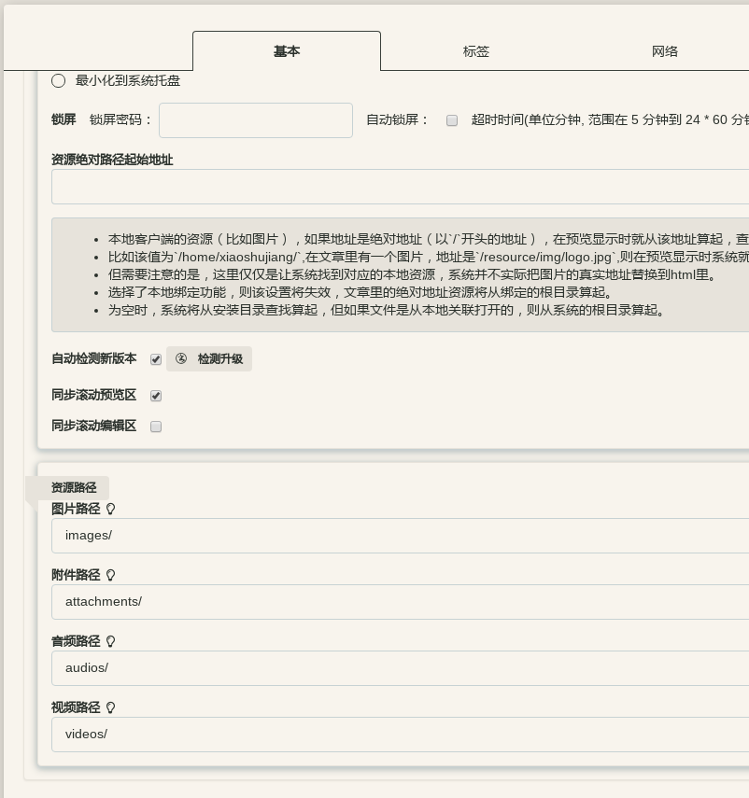
Task: Click the 检测升级 button
Action: click(209, 358)
